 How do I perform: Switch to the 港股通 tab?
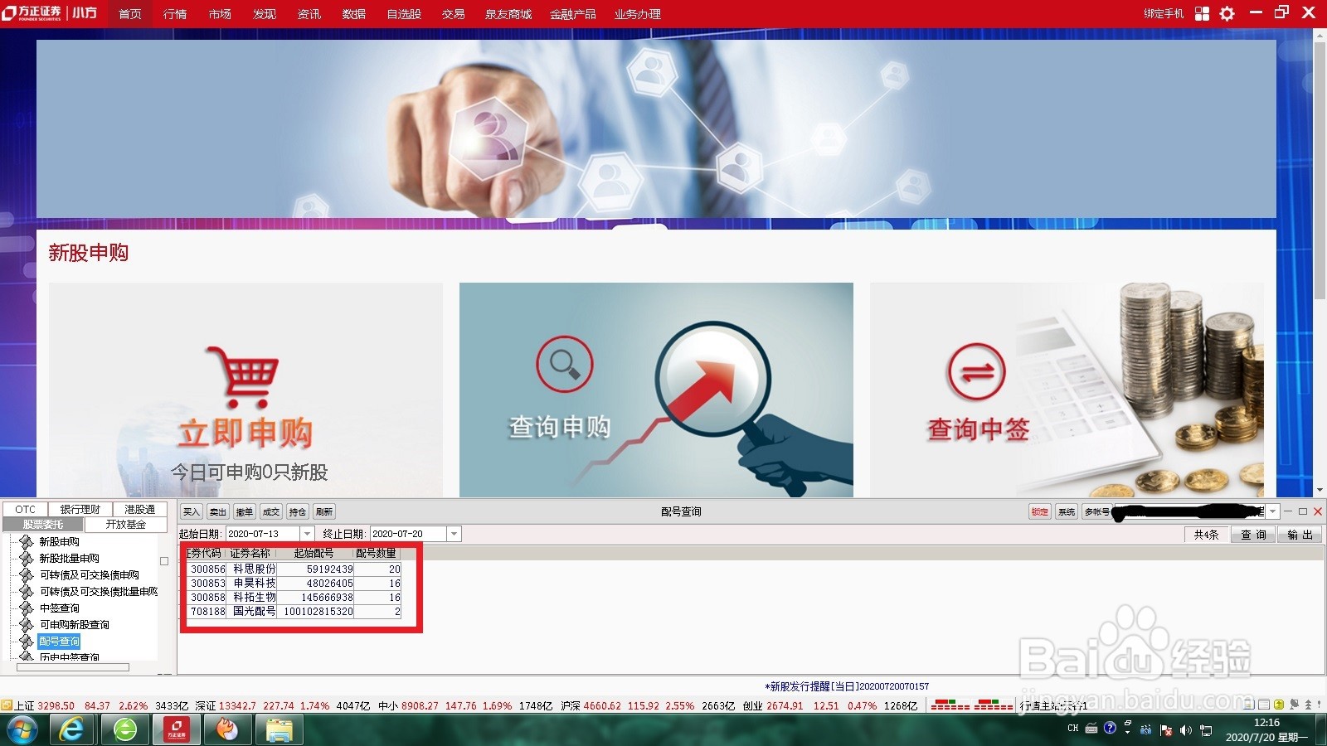(139, 509)
